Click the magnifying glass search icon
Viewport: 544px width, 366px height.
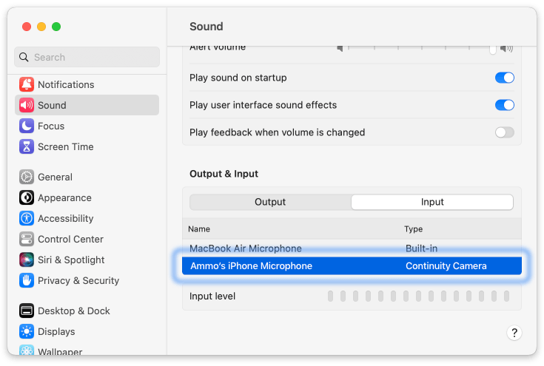[x=24, y=57]
